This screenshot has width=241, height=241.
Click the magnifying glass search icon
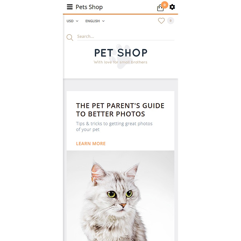pyautogui.click(x=70, y=37)
